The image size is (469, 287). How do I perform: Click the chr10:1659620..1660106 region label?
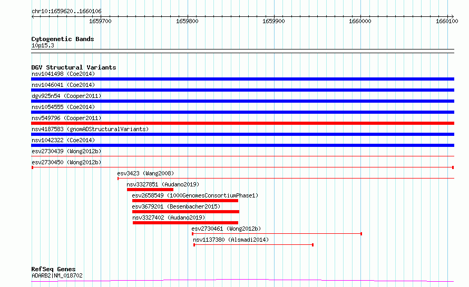click(66, 11)
